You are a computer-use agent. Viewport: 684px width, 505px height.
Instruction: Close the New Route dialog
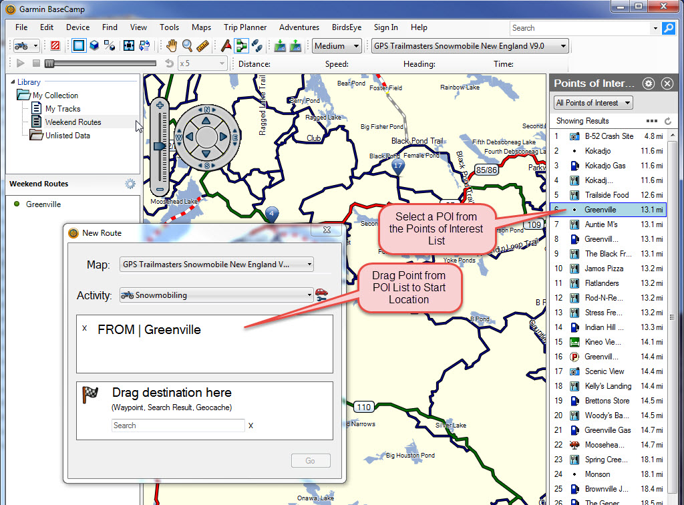tap(327, 230)
